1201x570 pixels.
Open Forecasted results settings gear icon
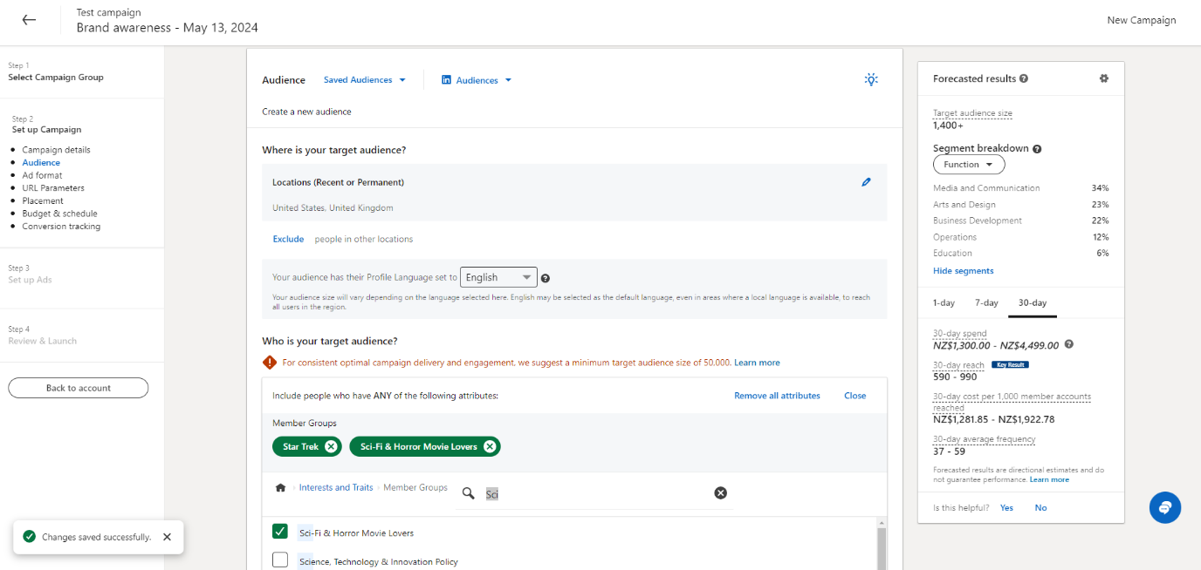pos(1103,78)
